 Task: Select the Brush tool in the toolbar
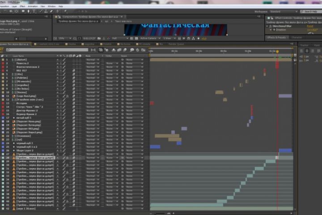pos(41,11)
